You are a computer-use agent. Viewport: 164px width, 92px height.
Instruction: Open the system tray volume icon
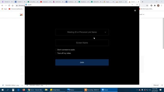pos(150,90)
